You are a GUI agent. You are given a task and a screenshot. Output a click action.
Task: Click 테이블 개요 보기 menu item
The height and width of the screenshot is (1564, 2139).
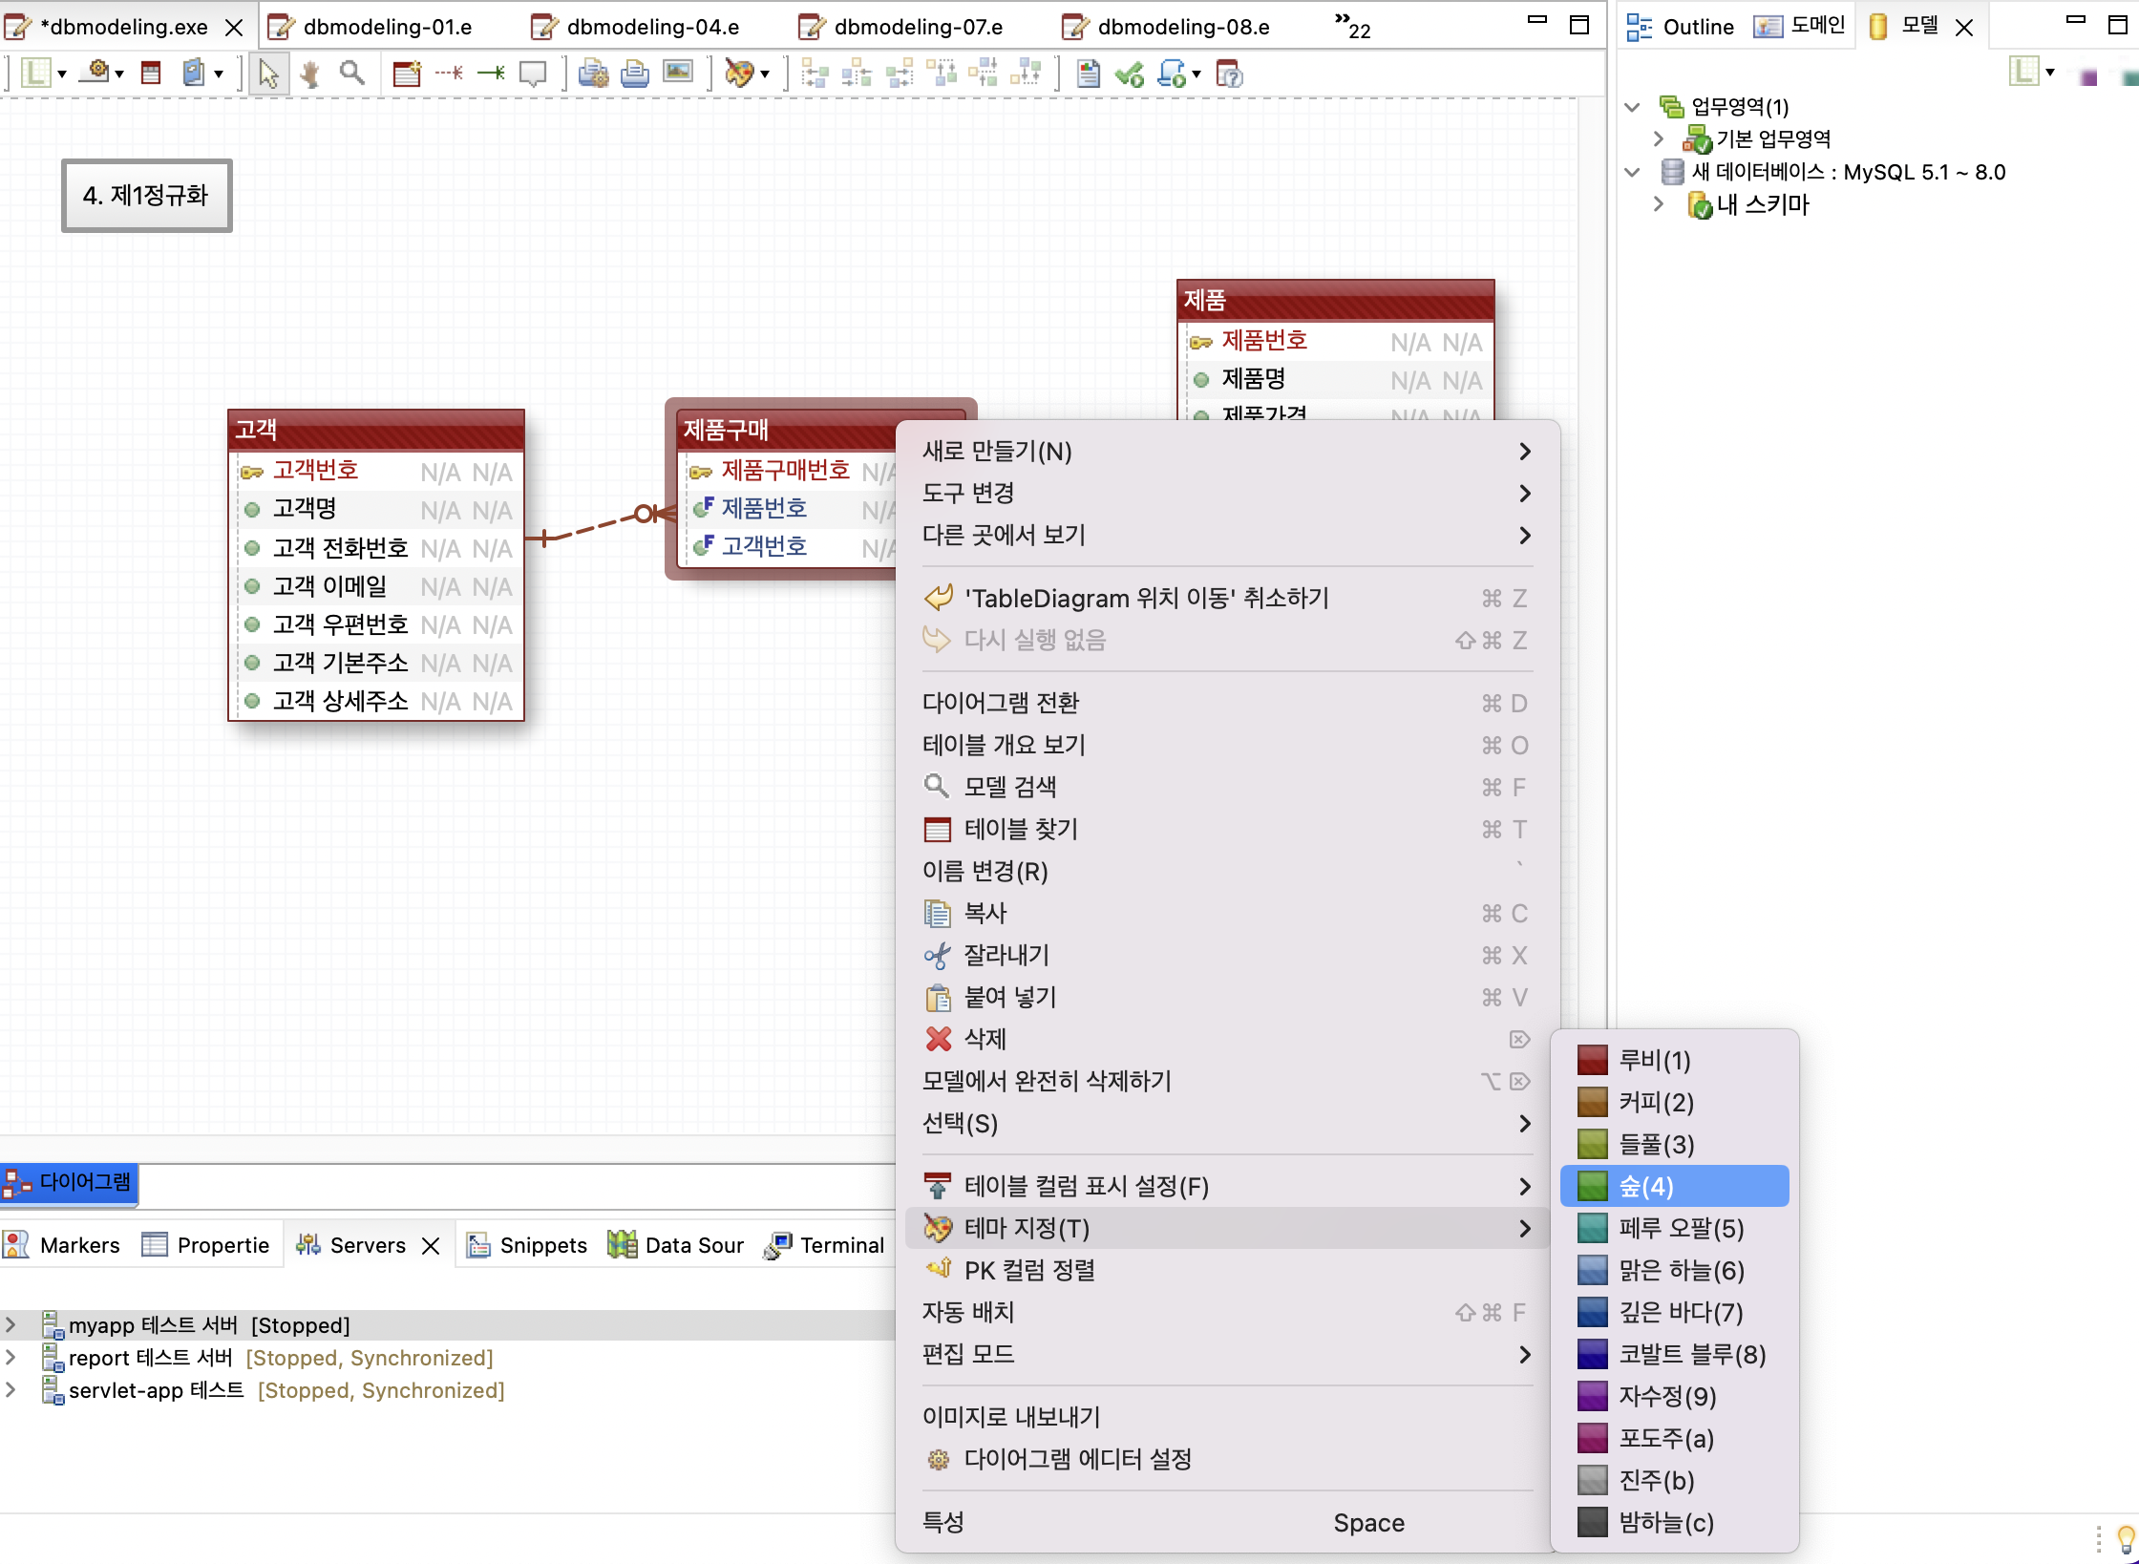(x=1227, y=746)
